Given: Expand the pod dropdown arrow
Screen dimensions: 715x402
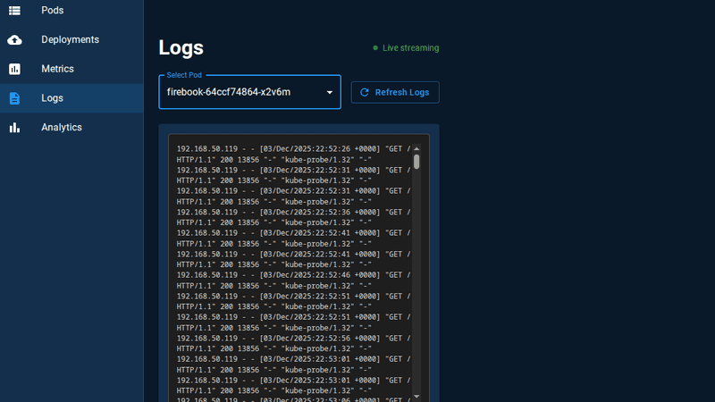Looking at the screenshot, I should click(x=329, y=92).
